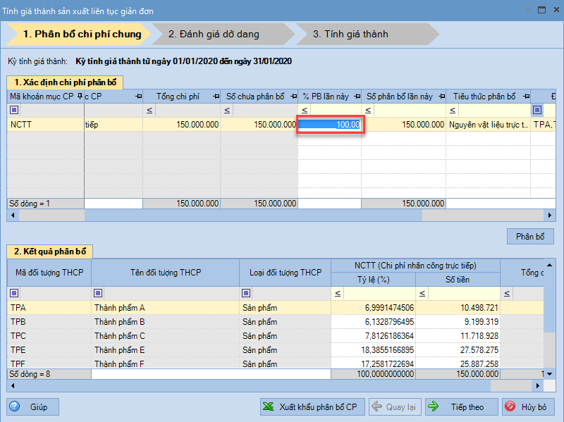Click left arrow of lower grid scrollbar

tap(13, 385)
